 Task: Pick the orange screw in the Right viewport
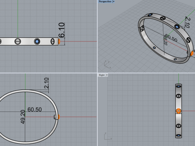(x=179, y=111)
